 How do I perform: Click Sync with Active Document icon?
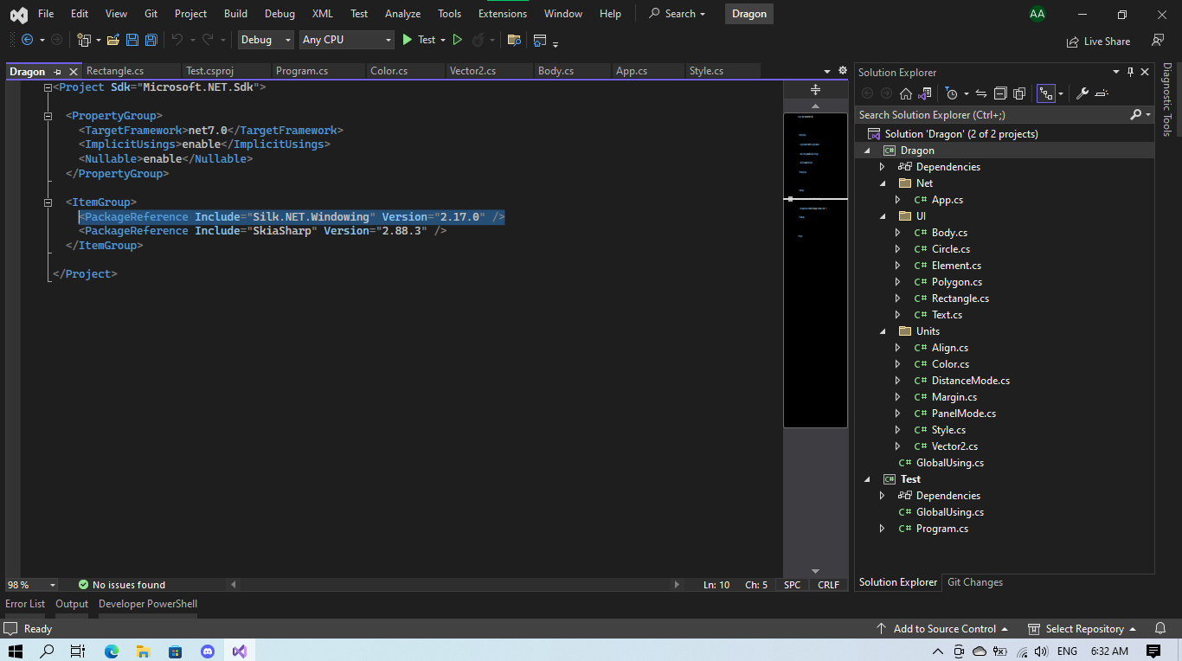click(x=981, y=93)
